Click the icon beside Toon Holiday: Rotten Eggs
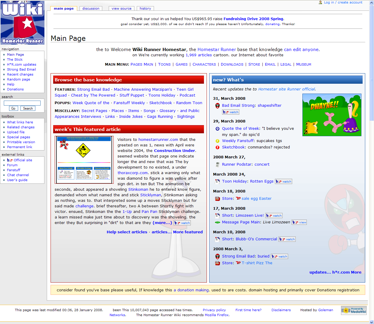 217,181
